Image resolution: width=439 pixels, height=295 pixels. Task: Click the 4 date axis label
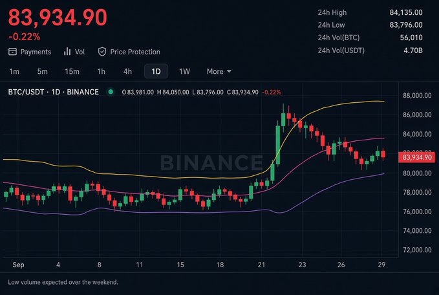coord(58,265)
